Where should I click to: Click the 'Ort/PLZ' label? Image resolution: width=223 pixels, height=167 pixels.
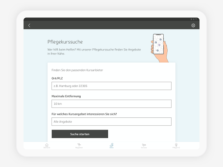(57, 78)
